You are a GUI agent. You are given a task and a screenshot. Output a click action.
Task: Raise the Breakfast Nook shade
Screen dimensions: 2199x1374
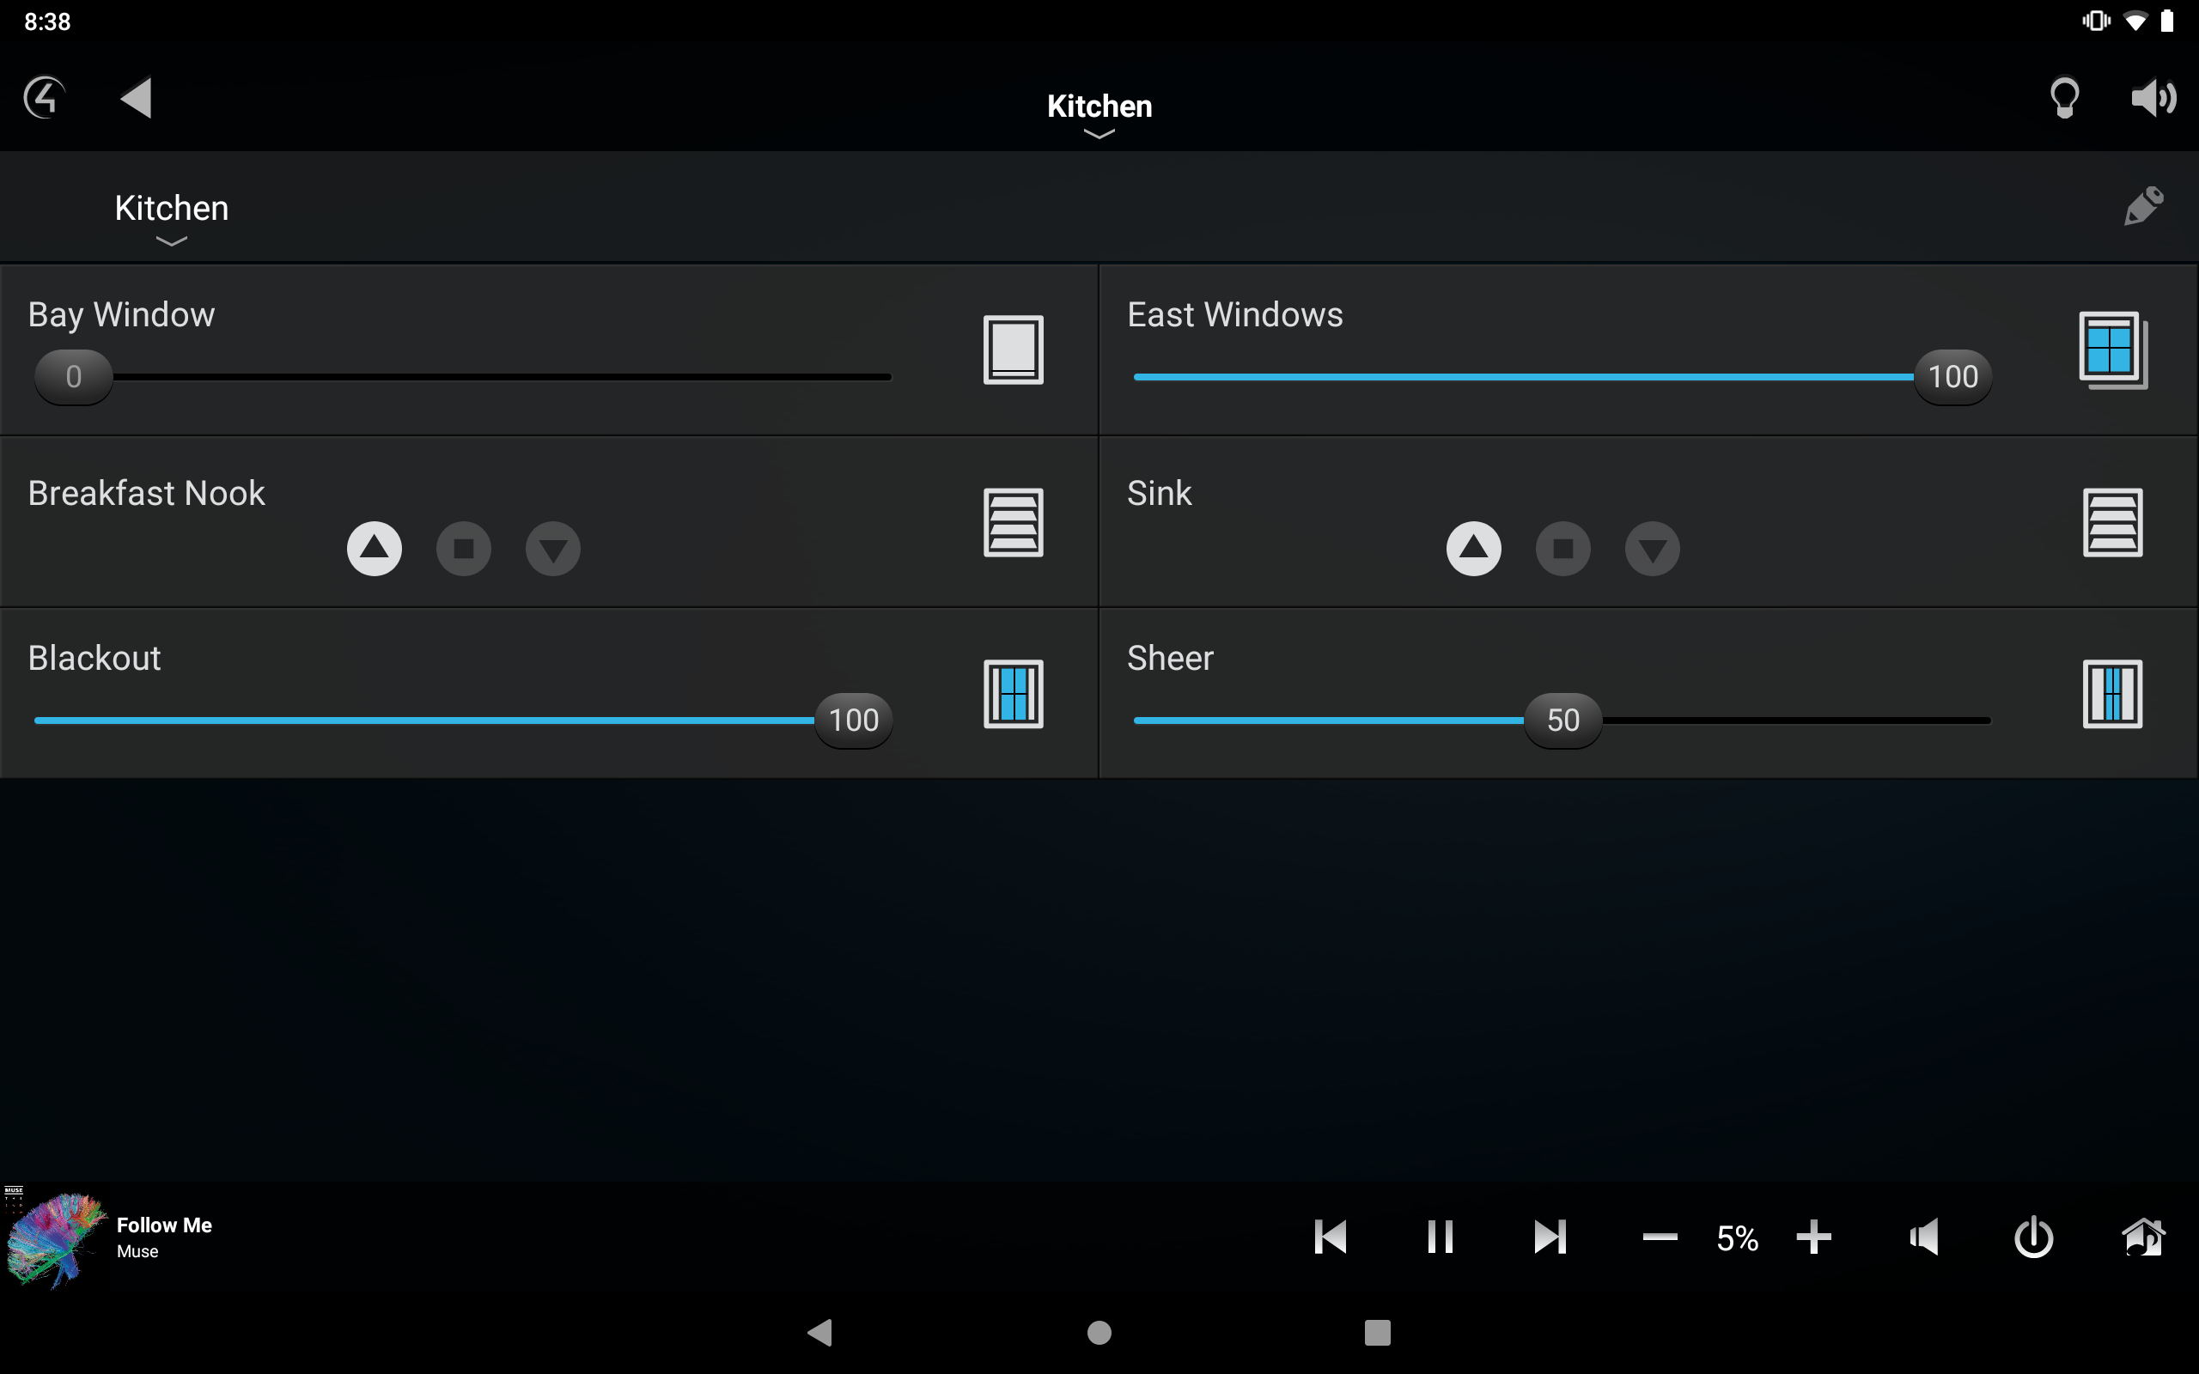coord(375,548)
